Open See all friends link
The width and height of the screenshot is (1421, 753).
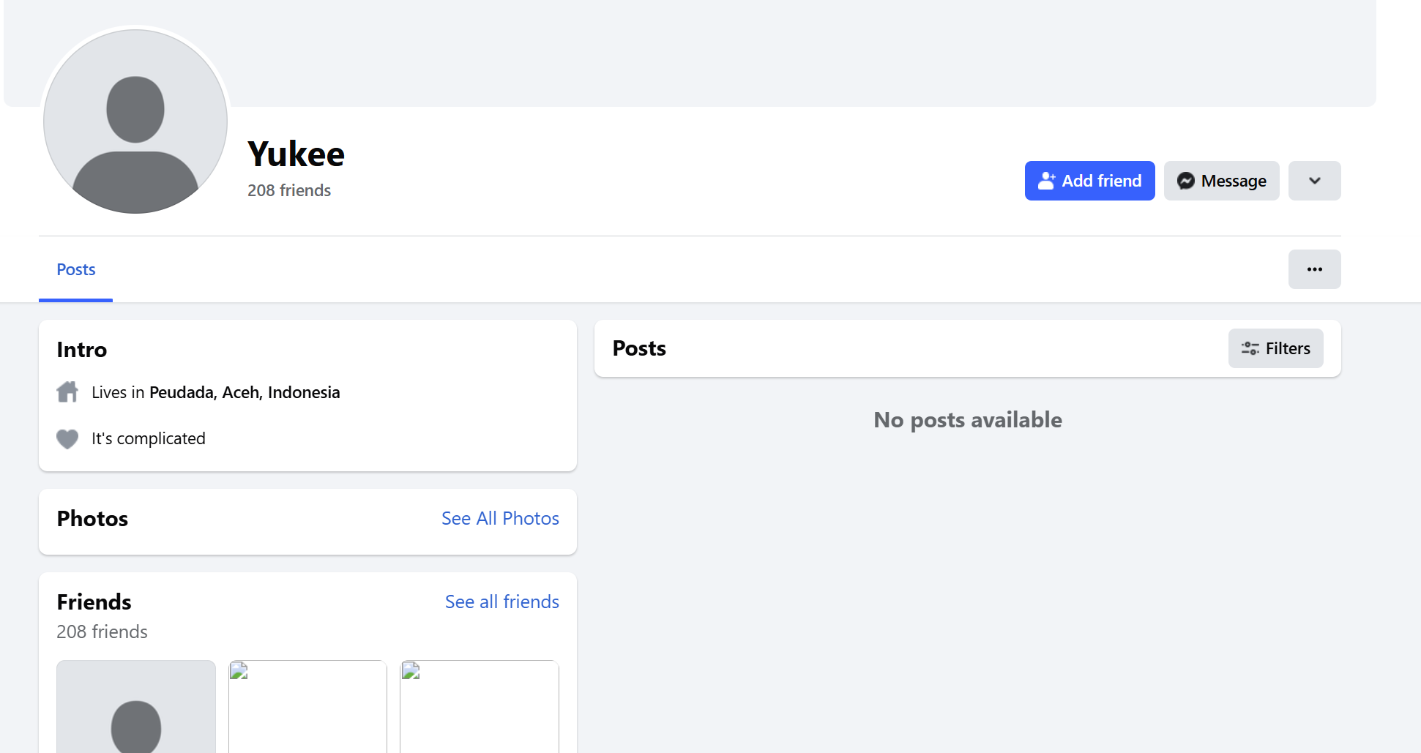tap(502, 602)
